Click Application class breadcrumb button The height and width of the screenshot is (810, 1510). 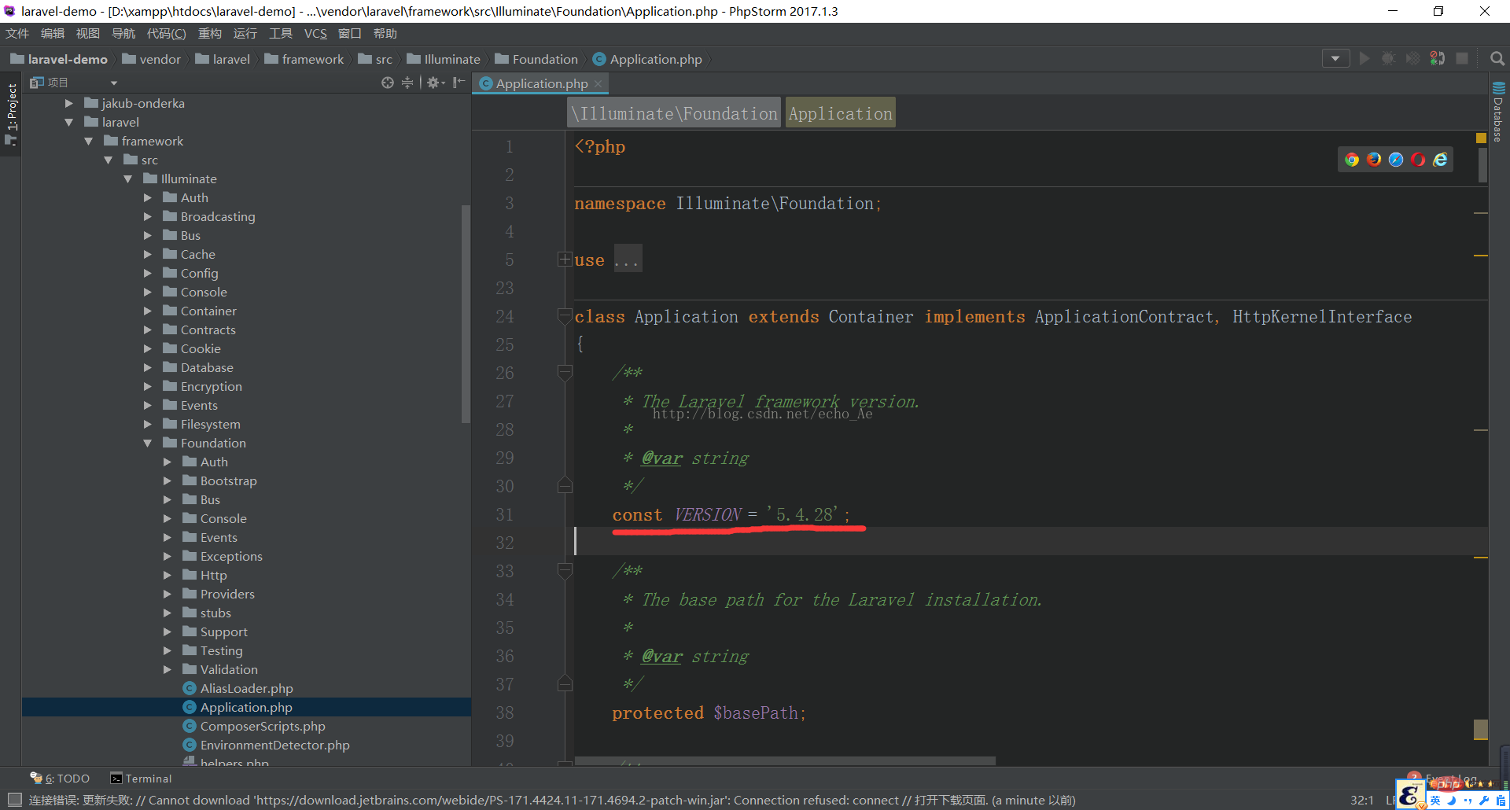(x=840, y=114)
